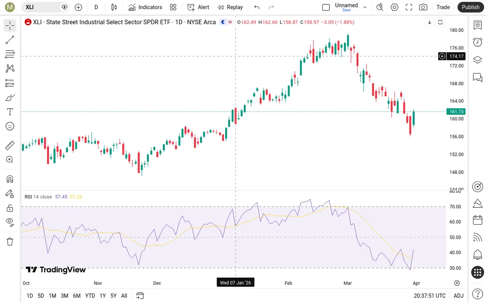Open the apps grid in right sidebar

pyautogui.click(x=477, y=272)
